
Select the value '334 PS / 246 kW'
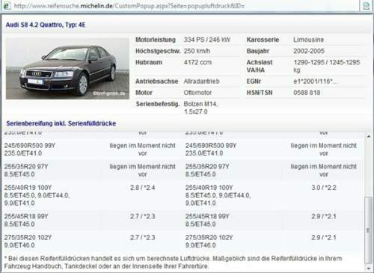click(207, 40)
